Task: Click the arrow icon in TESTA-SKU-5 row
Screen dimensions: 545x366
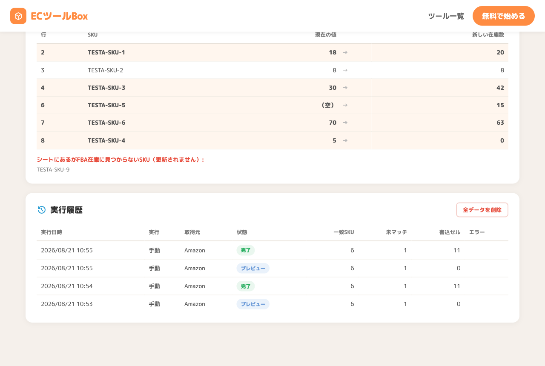Action: click(x=345, y=105)
